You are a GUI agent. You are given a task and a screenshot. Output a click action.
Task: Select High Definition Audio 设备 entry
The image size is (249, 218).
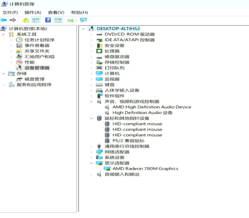coord(142,112)
